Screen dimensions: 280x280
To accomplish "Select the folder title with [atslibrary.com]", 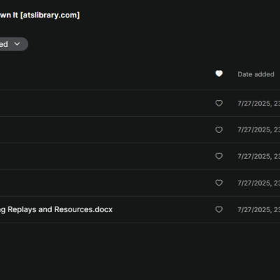I will pos(40,15).
